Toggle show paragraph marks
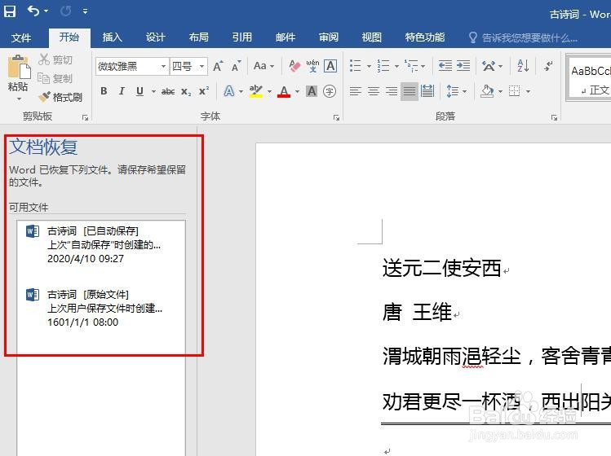Viewport: 611px width, 456px height. point(548,66)
